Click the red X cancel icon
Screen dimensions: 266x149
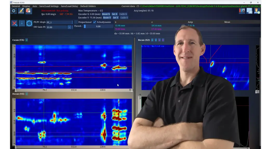15,24
